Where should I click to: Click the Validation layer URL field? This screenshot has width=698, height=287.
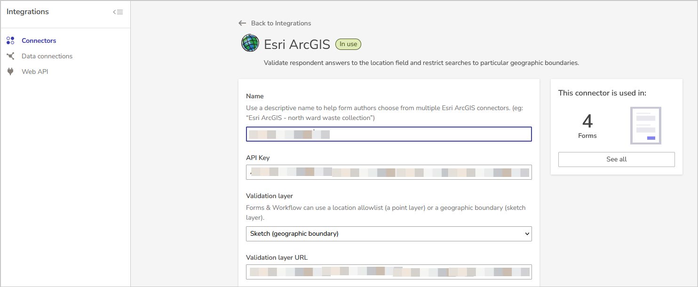389,271
